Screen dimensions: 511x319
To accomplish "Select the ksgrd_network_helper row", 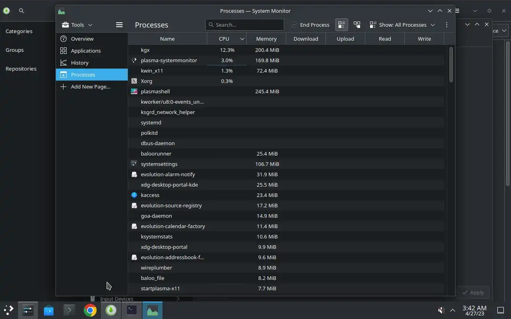I will [286, 112].
